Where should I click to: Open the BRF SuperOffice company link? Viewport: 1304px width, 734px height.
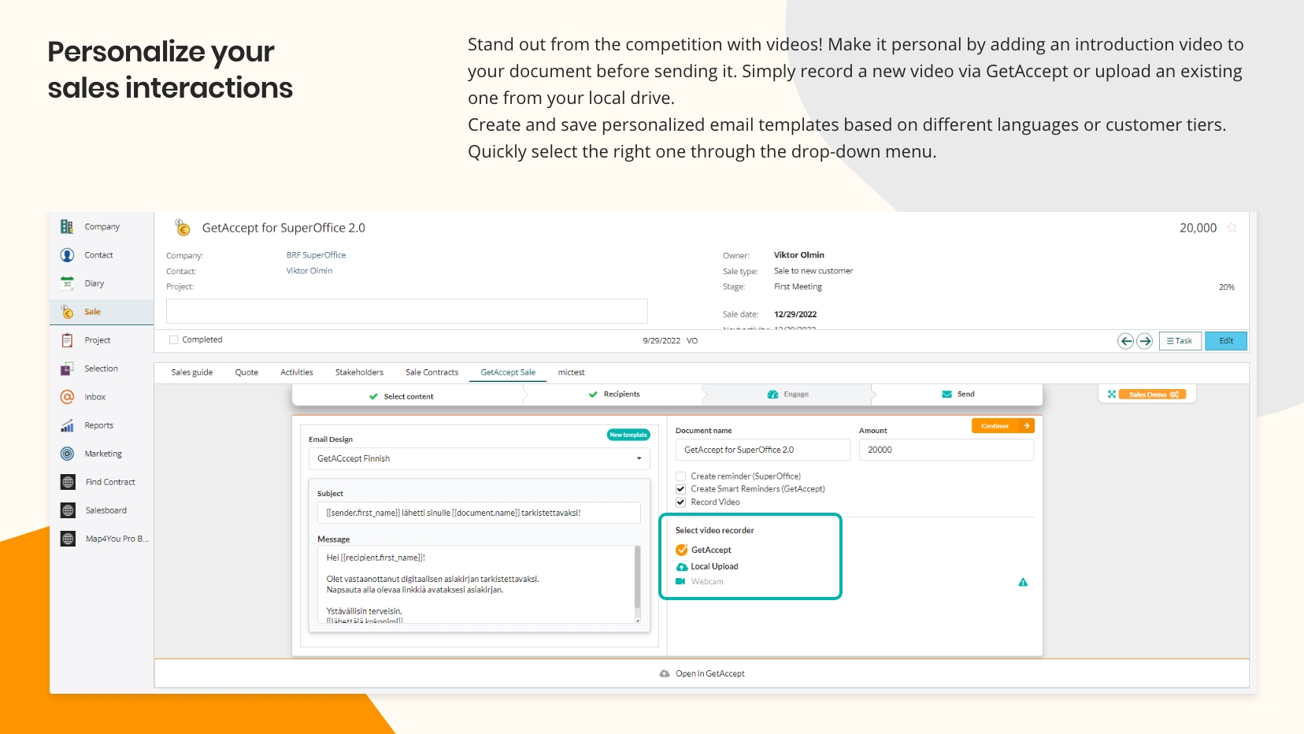[x=316, y=255]
